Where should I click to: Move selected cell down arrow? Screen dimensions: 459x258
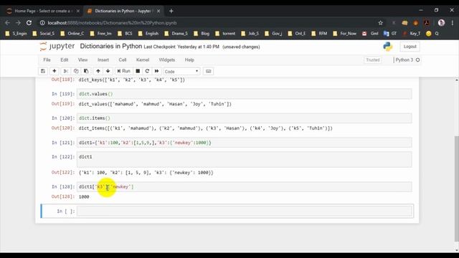pyautogui.click(x=108, y=71)
